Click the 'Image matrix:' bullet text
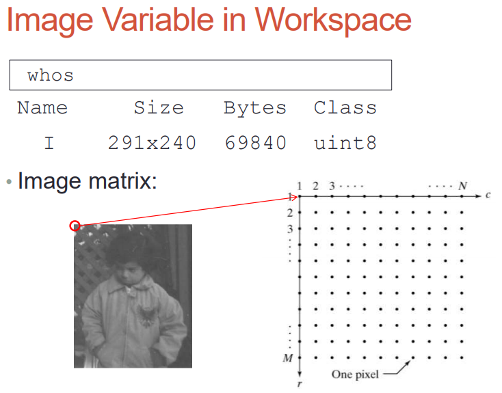502x393 pixels. tap(87, 181)
